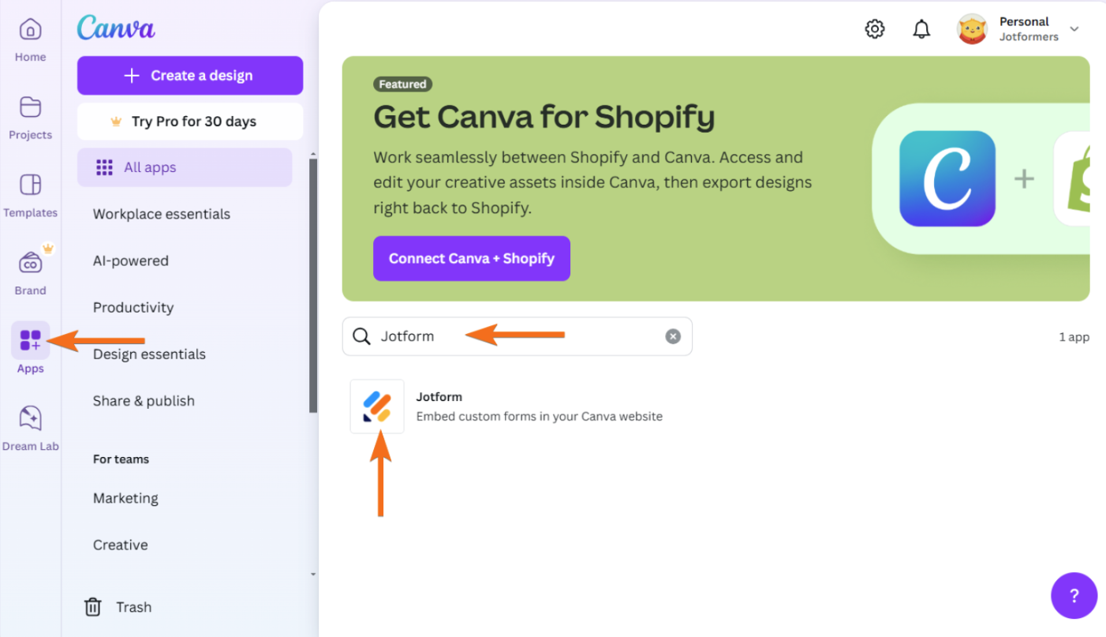Click the search magnifier icon
1106x637 pixels.
click(x=361, y=336)
